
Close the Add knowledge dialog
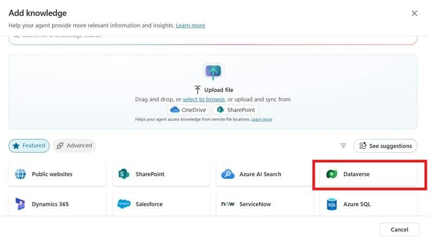(414, 13)
